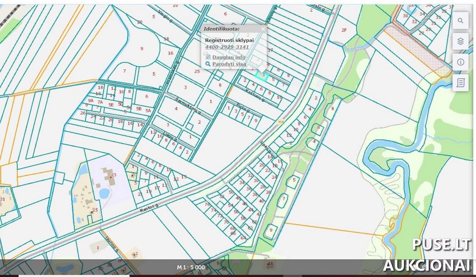Select the parcel numbered 66
Image resolution: width=476 pixels, height=277 pixels.
233,233
